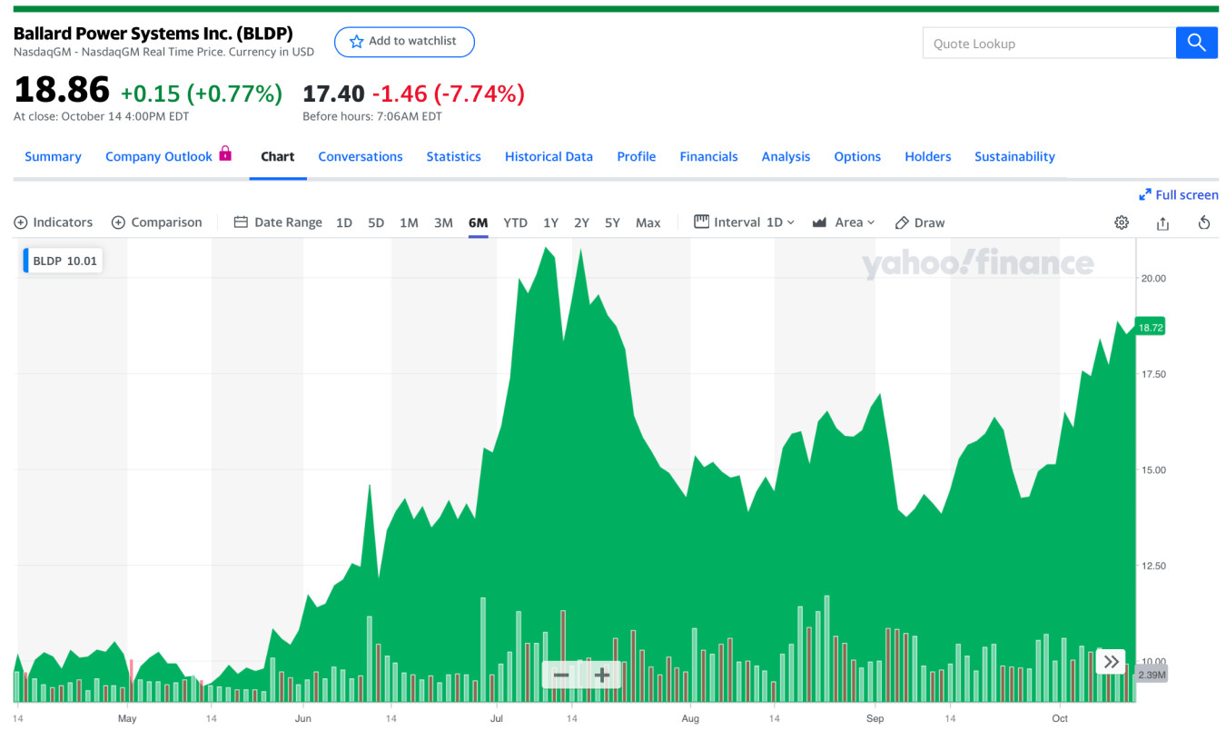
Task: Open the Indicators menu
Action: pos(54,222)
